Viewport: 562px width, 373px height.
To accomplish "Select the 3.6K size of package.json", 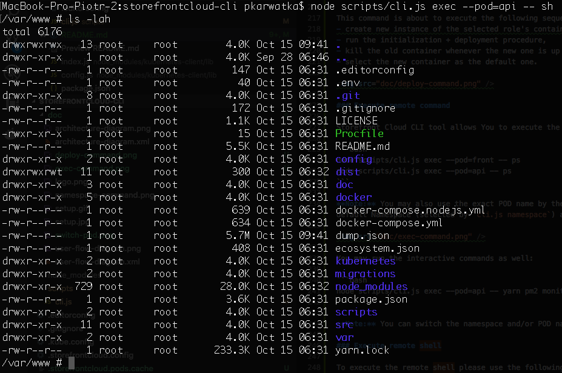I will click(x=238, y=299).
